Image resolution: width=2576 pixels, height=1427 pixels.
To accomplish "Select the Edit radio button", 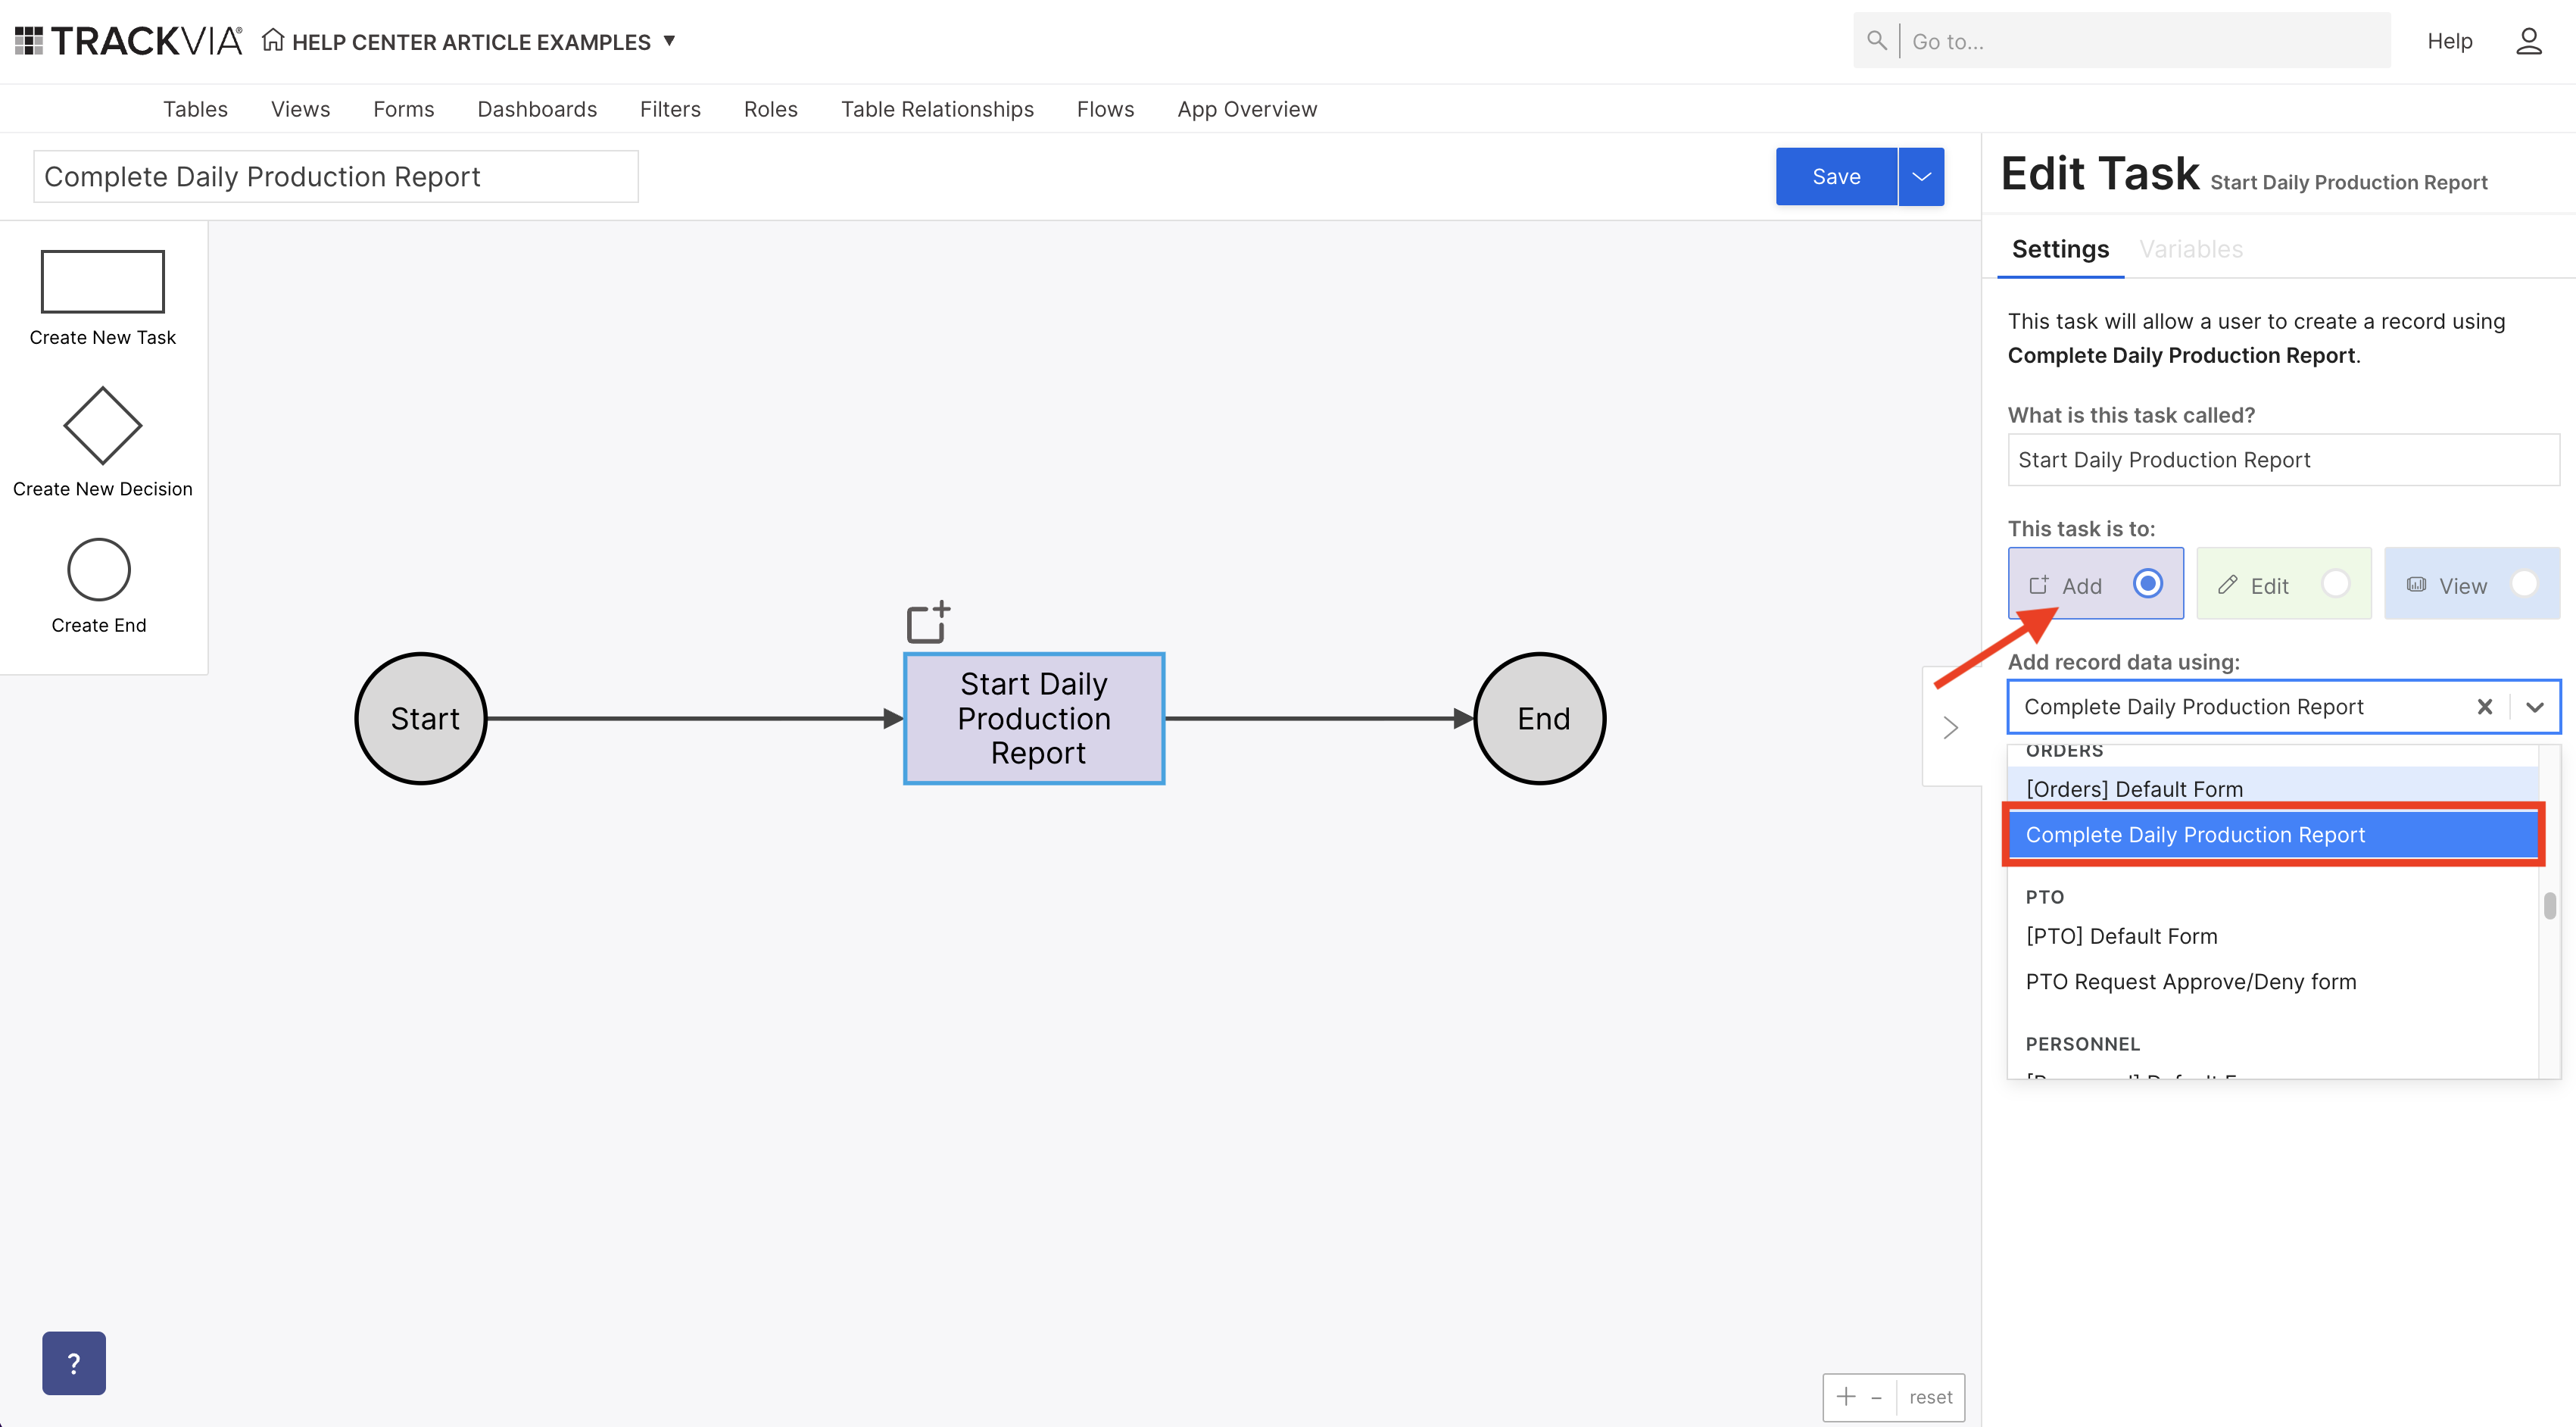I will (2335, 583).
